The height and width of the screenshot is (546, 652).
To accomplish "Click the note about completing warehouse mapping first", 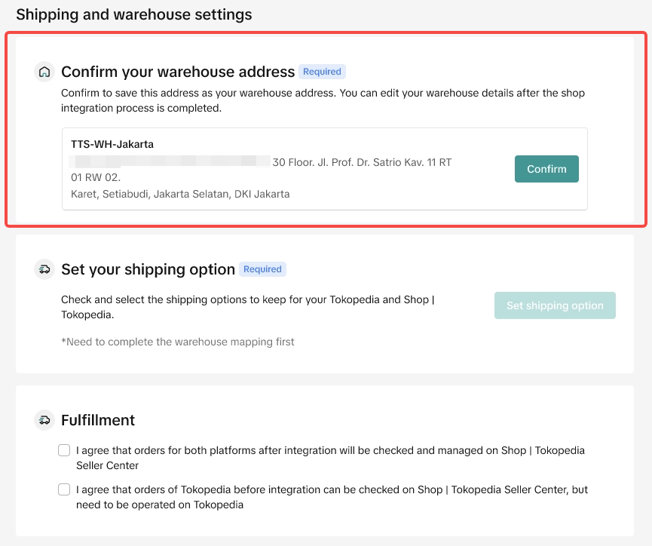I will pos(178,342).
